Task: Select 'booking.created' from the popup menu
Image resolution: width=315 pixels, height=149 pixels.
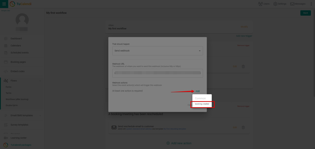Action: tap(202, 104)
